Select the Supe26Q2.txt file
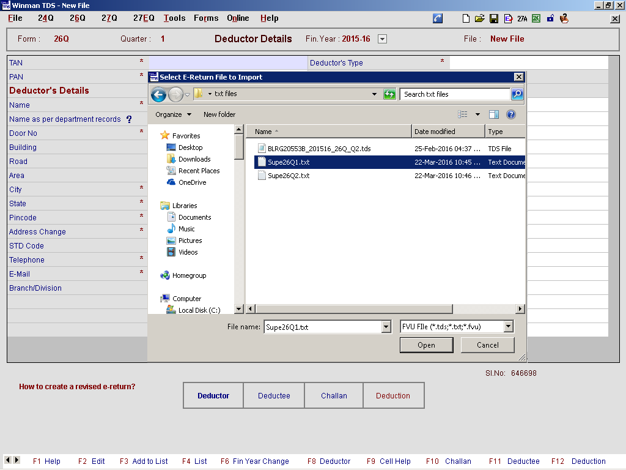This screenshot has width=626, height=470. (x=289, y=176)
